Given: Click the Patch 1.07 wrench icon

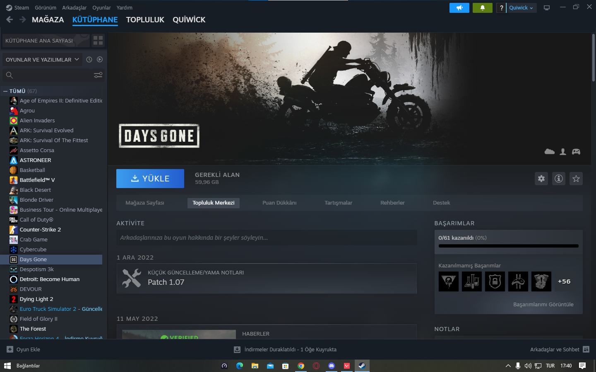Looking at the screenshot, I should (132, 278).
